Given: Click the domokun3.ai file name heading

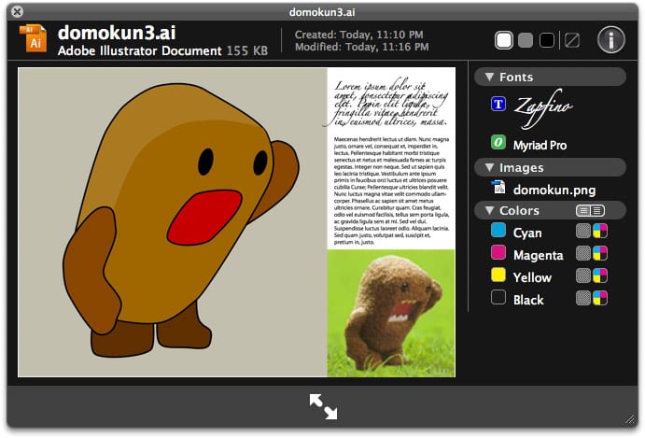Looking at the screenshot, I should click(x=117, y=33).
